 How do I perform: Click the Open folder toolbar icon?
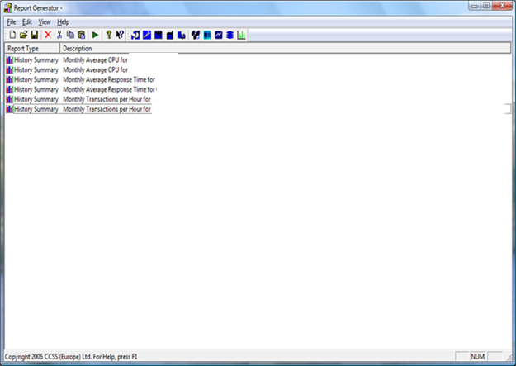(x=24, y=35)
